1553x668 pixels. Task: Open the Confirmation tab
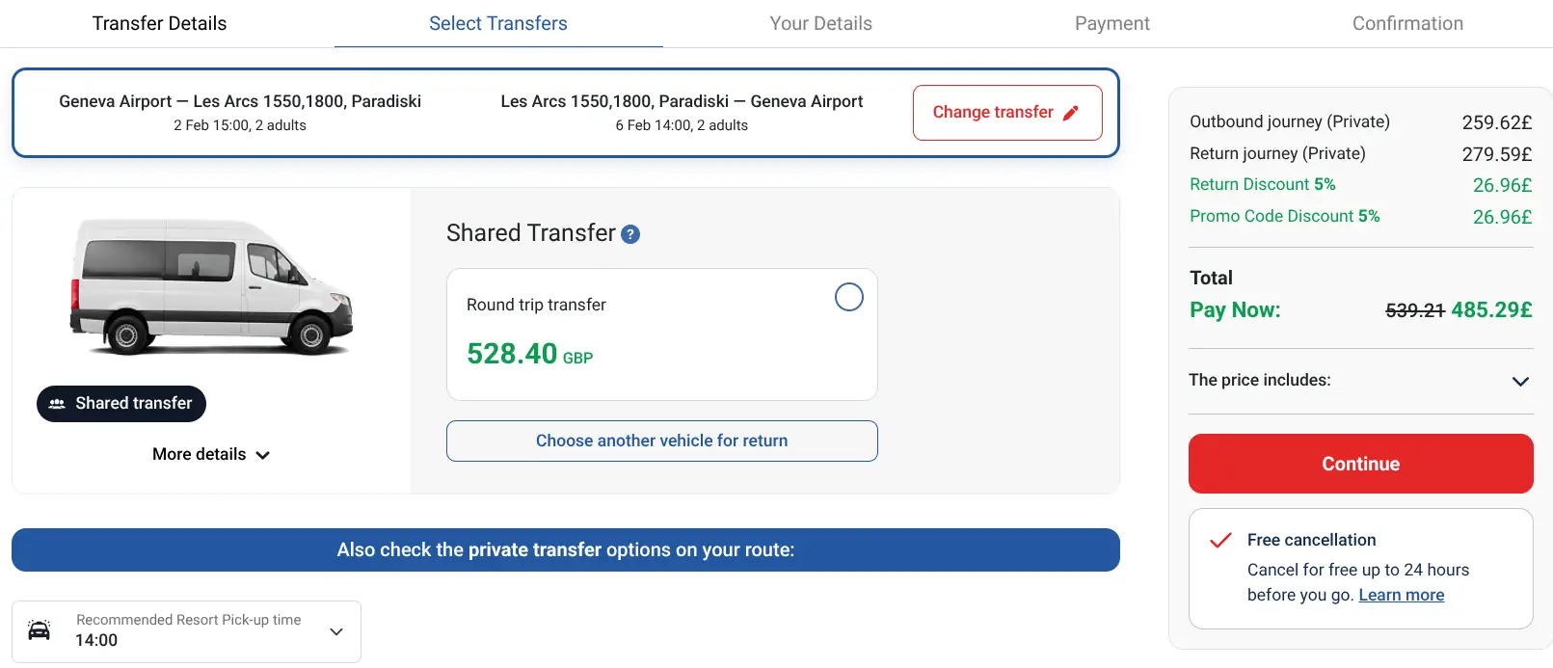coord(1406,22)
